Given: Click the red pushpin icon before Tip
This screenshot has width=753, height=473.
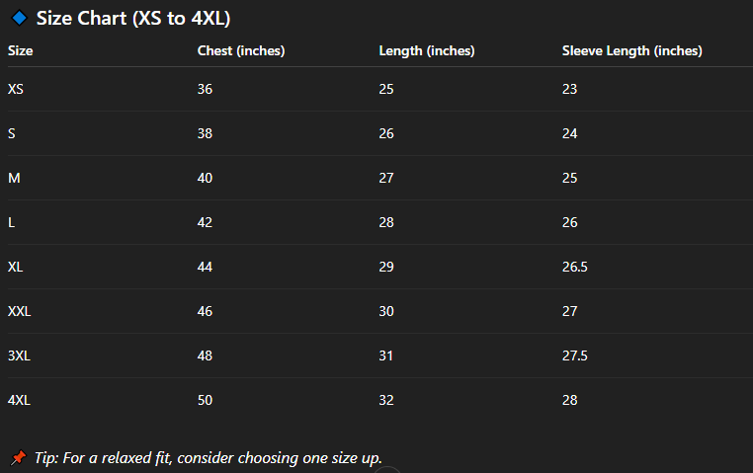Looking at the screenshot, I should (18, 457).
